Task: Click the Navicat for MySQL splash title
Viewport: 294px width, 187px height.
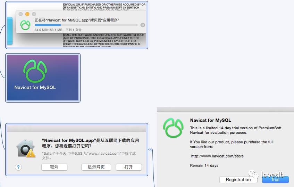Action: (35, 88)
